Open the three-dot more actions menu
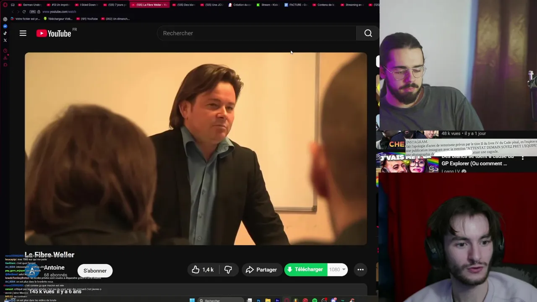Viewport: 537px width, 302px height. (x=360, y=270)
